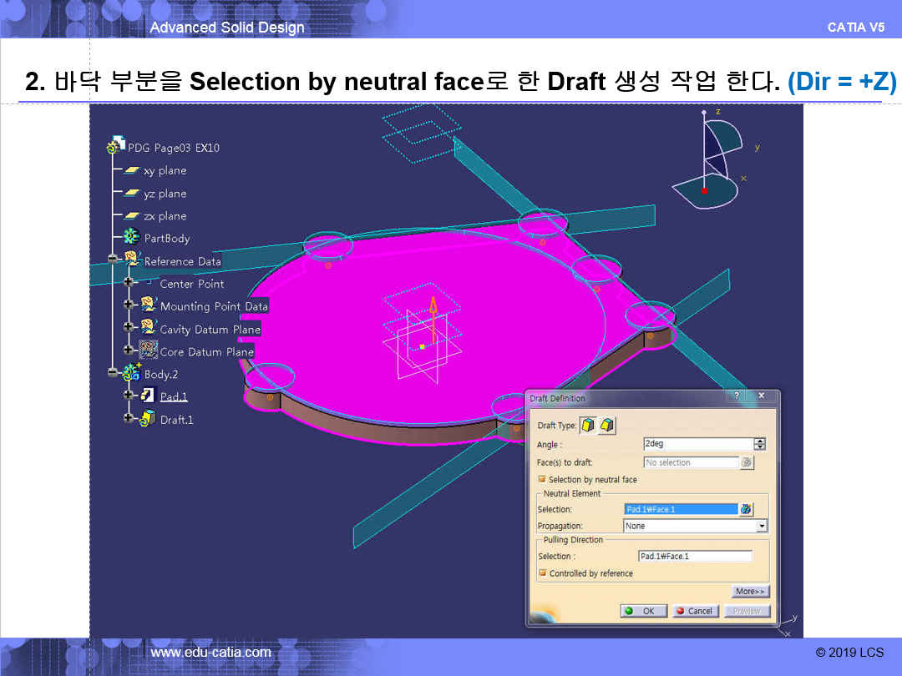Click the Body.2 icon in tree
The image size is (902, 676).
tap(131, 373)
